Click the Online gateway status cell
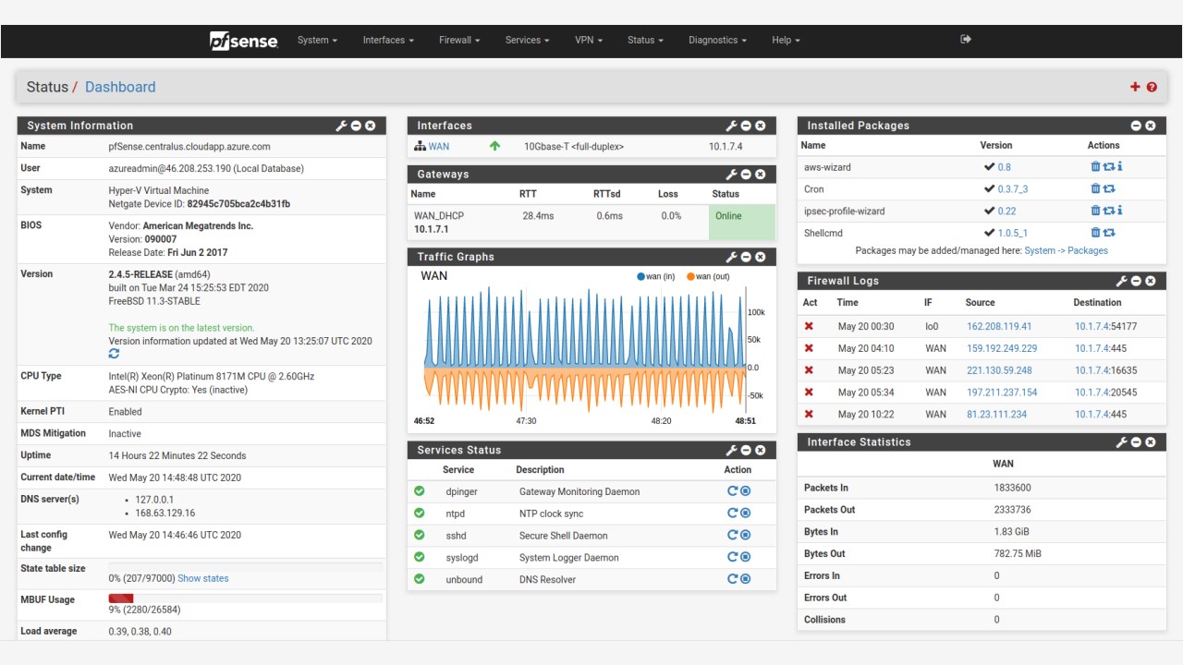The width and height of the screenshot is (1183, 665). point(742,223)
